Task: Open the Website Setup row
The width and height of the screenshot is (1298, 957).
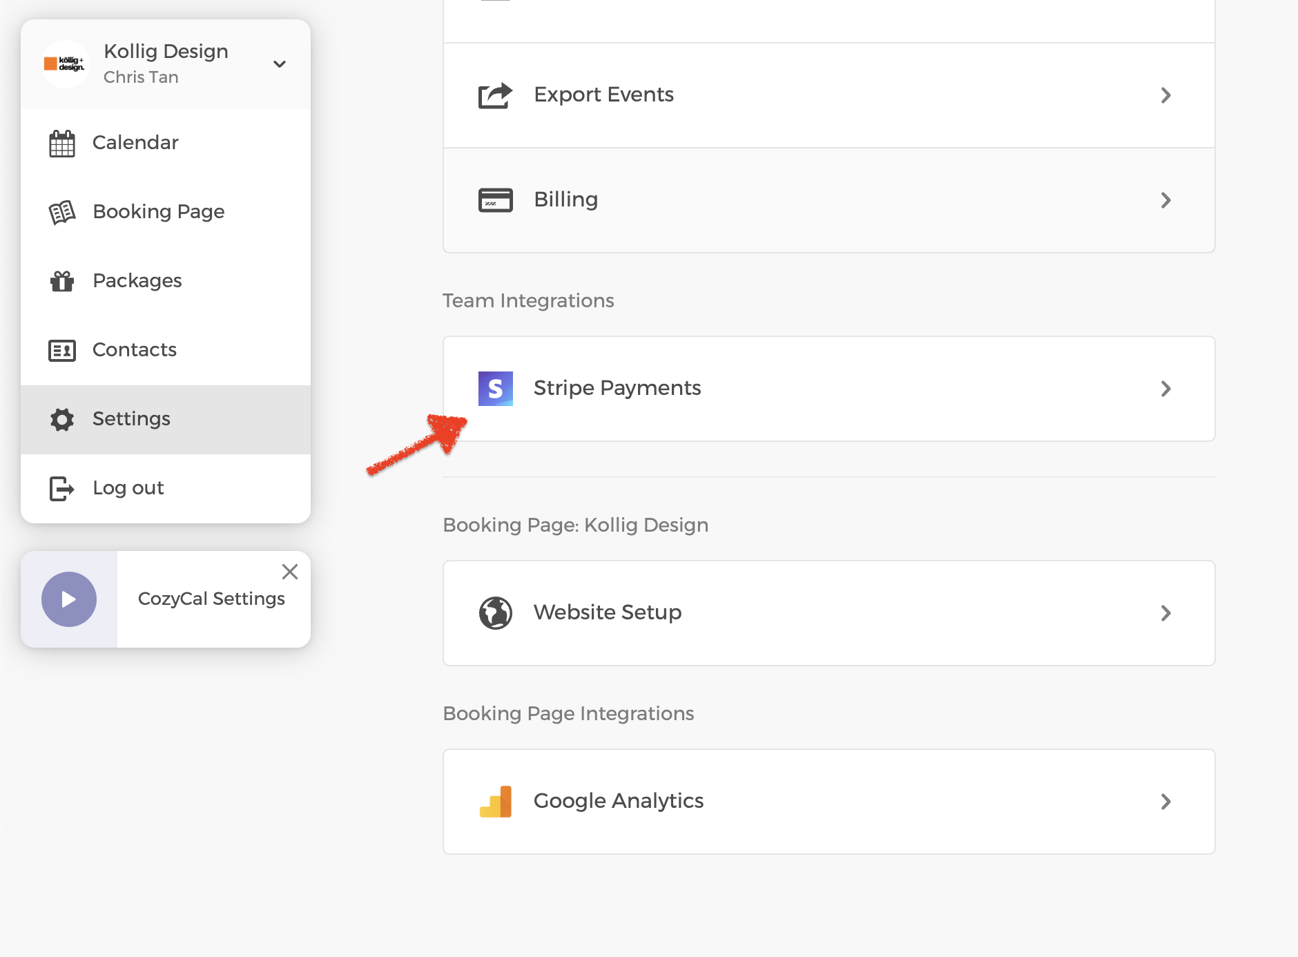Action: coord(829,613)
